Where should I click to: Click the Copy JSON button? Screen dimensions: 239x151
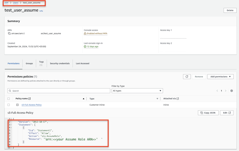coord(208,113)
